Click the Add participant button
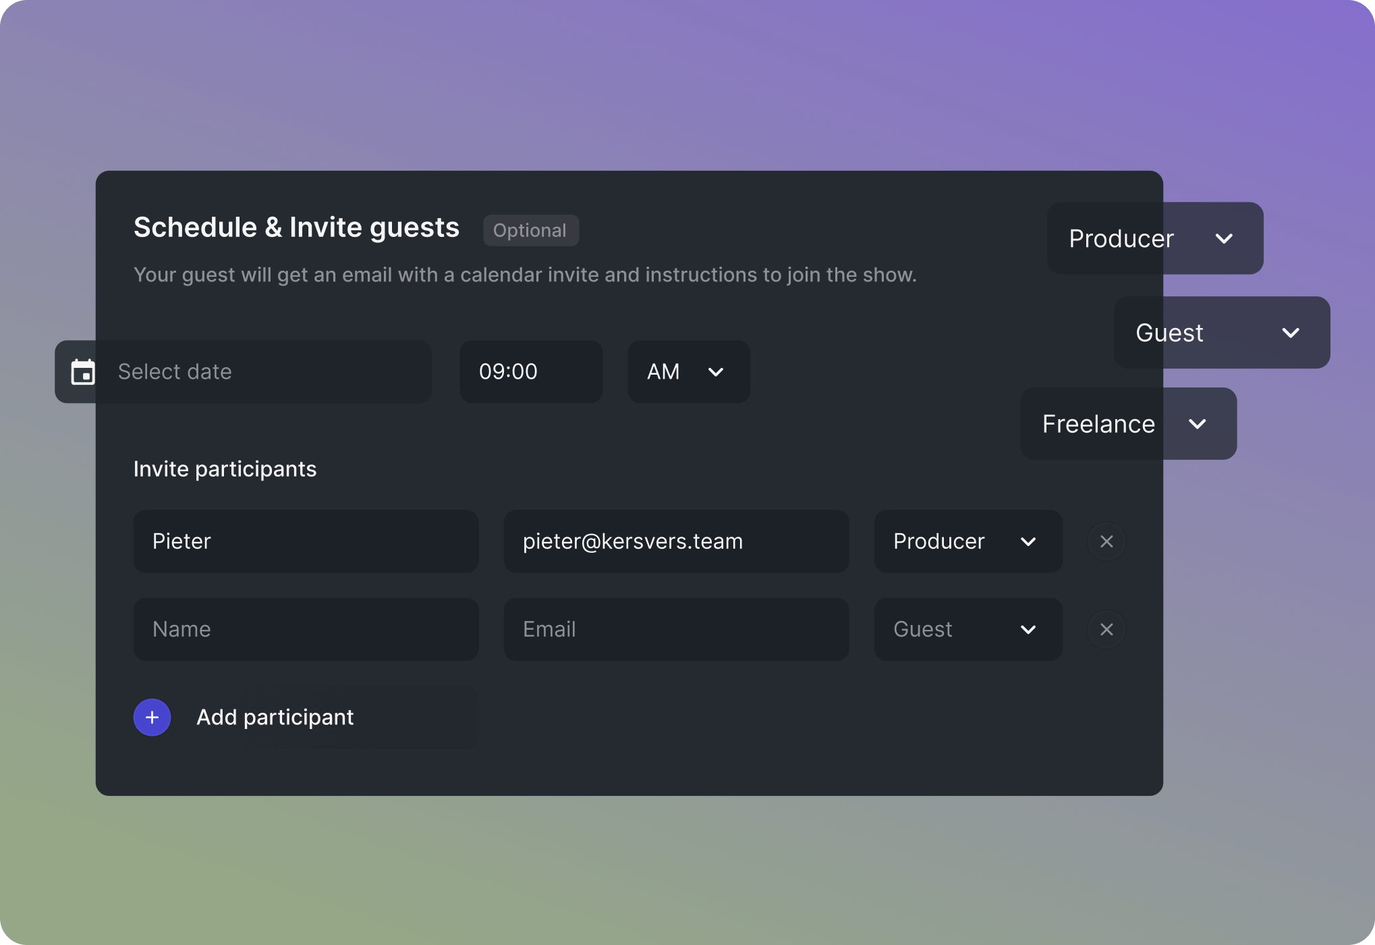This screenshot has width=1375, height=945. [275, 717]
